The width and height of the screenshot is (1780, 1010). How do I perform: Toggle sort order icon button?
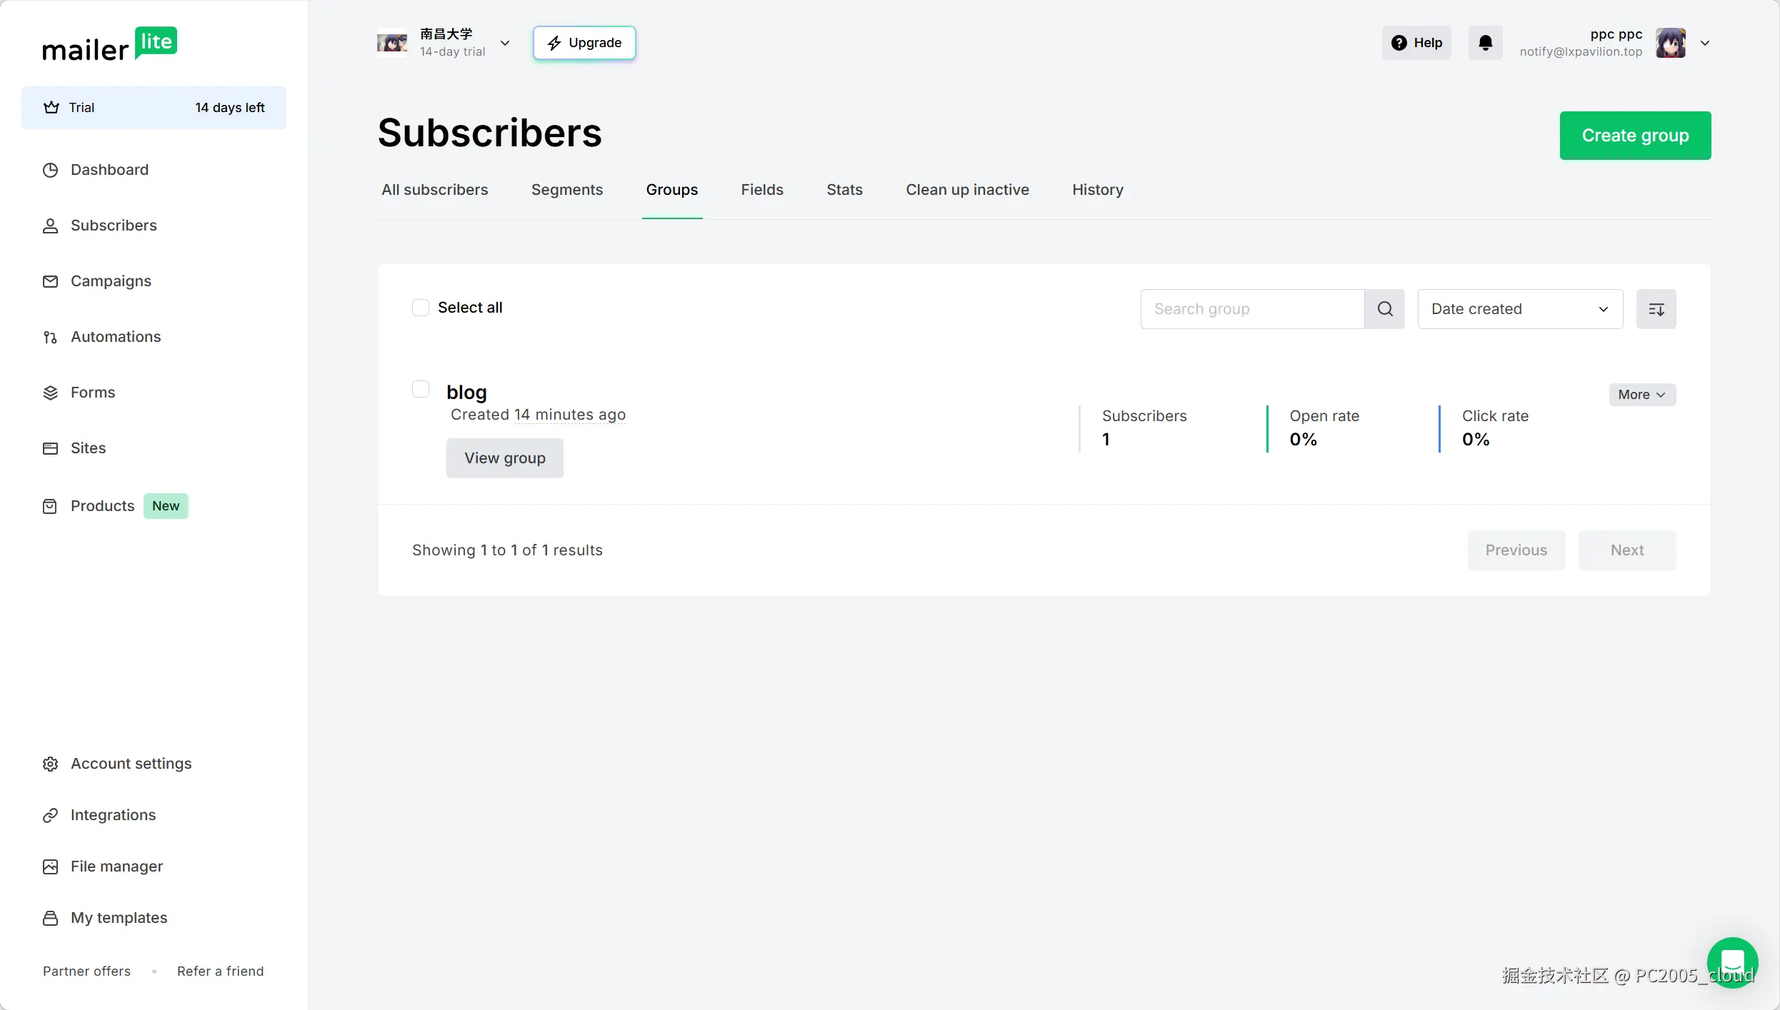point(1656,309)
